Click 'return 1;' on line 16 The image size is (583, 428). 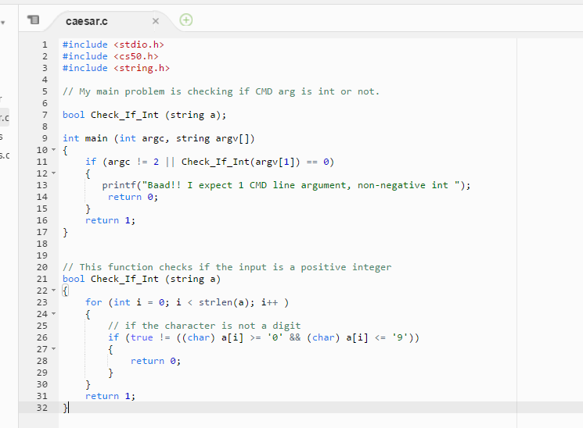pyautogui.click(x=110, y=220)
